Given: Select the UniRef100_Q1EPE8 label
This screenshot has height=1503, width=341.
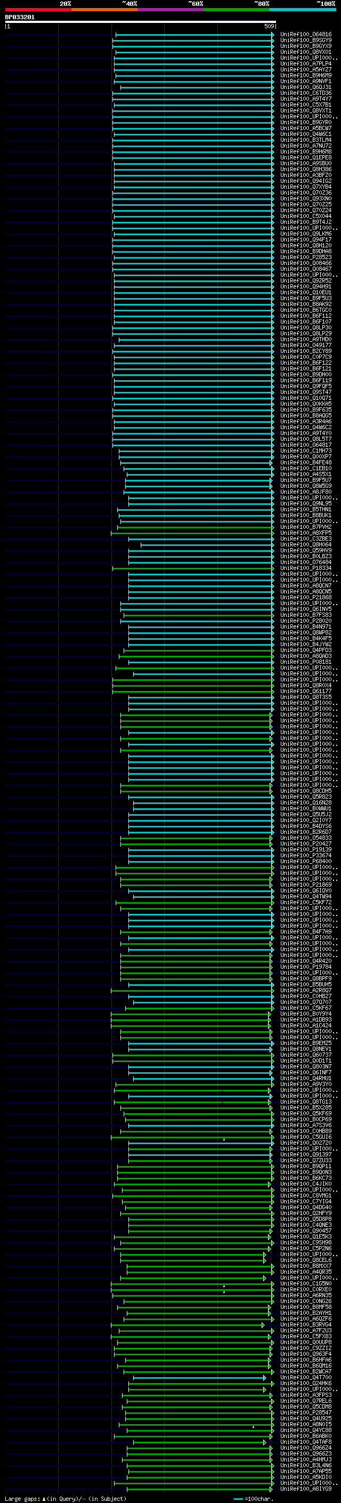Looking at the screenshot, I should click(x=306, y=157).
